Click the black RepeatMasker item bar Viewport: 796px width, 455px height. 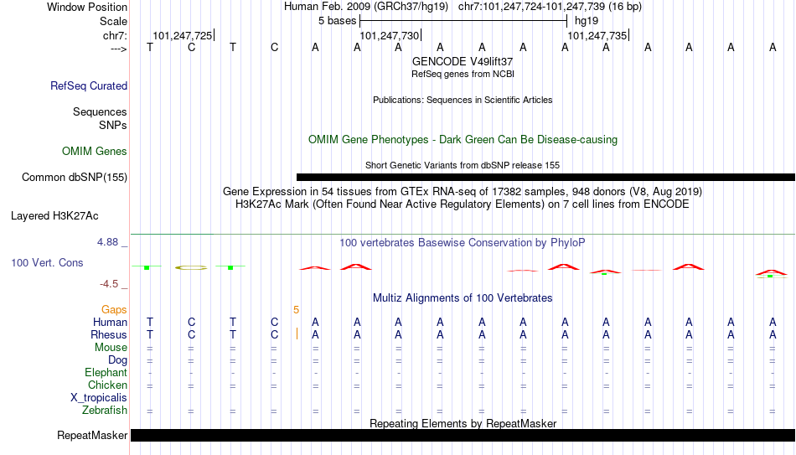click(463, 435)
